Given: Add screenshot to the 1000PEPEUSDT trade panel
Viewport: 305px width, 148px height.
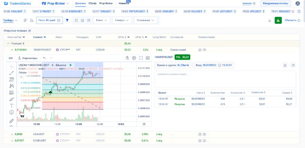Looking at the screenshot, I should click(x=285, y=65).
